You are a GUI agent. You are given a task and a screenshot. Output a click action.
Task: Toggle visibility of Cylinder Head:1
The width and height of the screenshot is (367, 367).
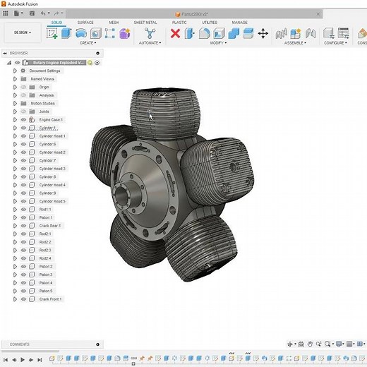click(x=23, y=136)
